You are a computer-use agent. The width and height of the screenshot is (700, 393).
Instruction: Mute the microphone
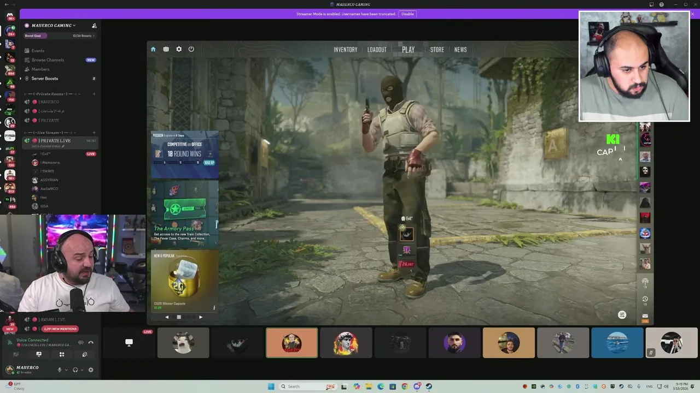tap(60, 370)
